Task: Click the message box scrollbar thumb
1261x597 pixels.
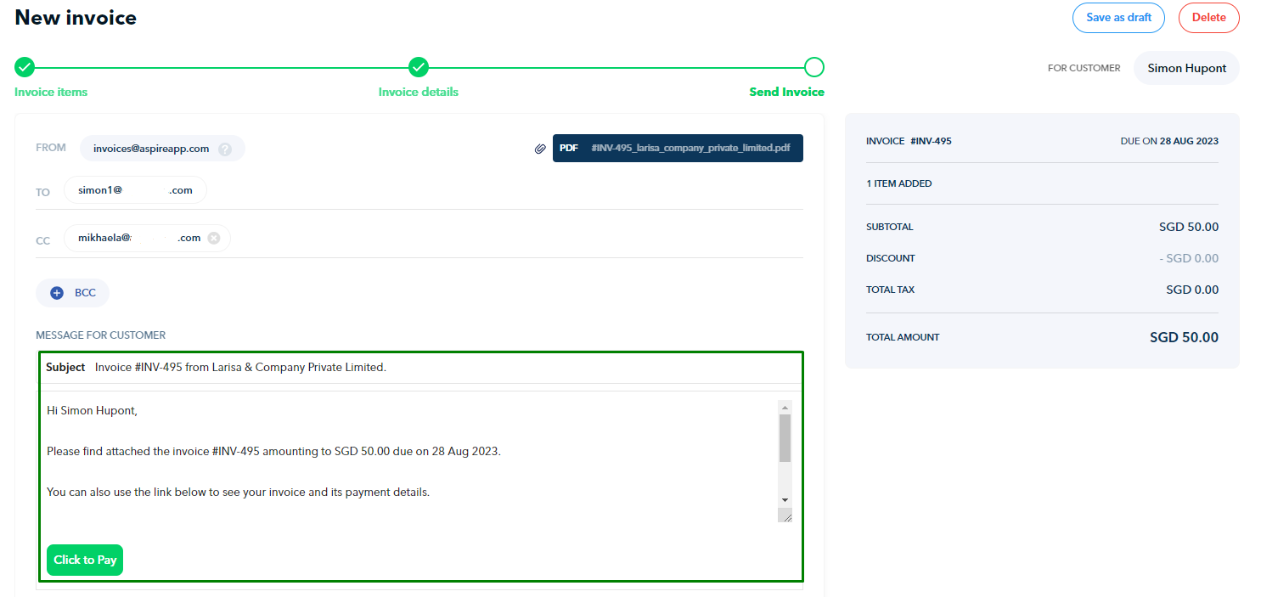Action: tap(785, 437)
